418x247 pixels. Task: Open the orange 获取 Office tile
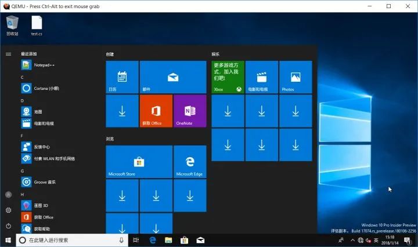156,111
